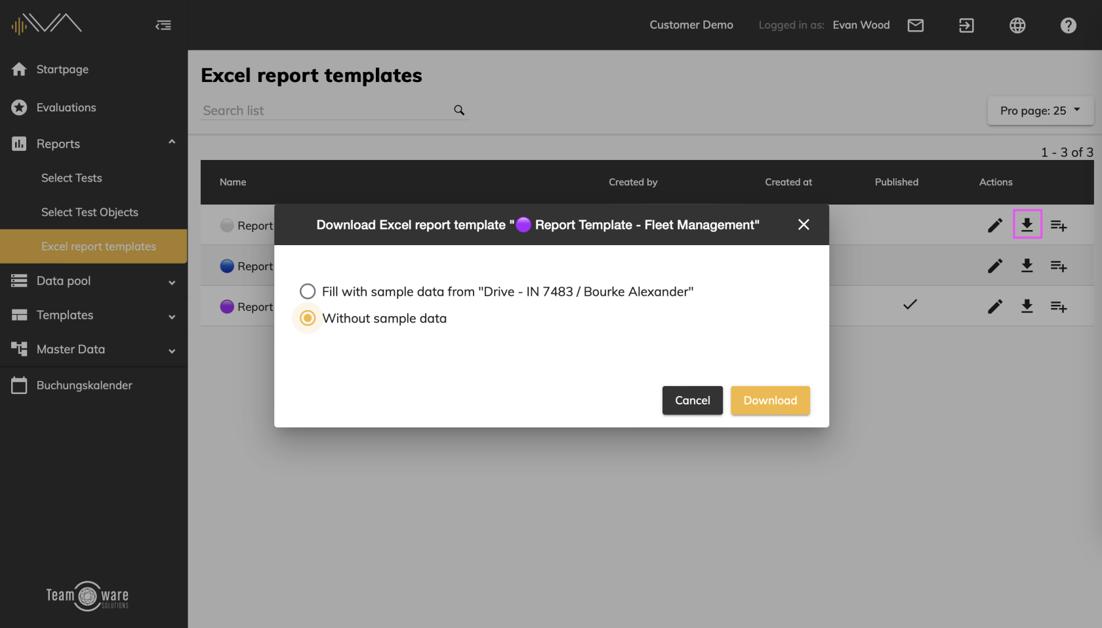The image size is (1102, 628).
Task: Click the Published checkmark in third row
Action: (x=910, y=304)
